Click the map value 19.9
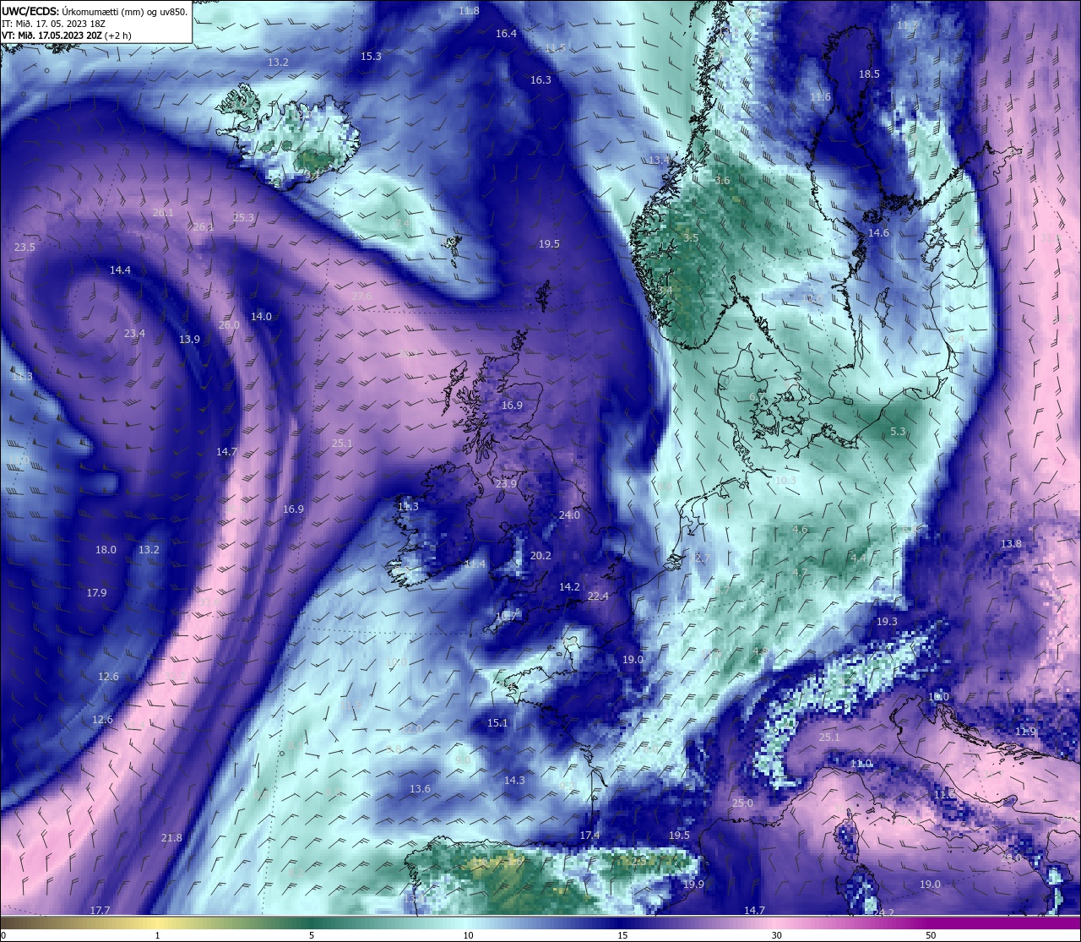The image size is (1081, 942). click(693, 885)
